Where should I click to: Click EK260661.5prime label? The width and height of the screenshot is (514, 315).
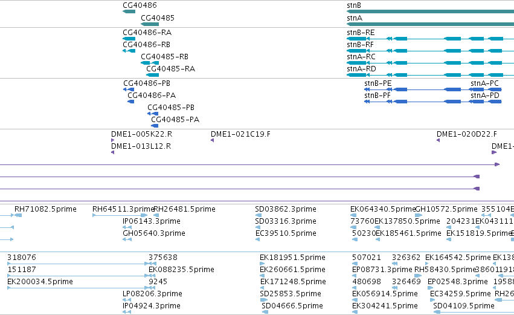(x=292, y=270)
